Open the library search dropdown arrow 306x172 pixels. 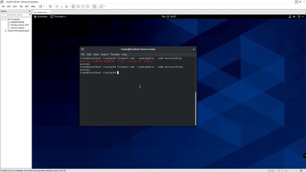coord(30,15)
